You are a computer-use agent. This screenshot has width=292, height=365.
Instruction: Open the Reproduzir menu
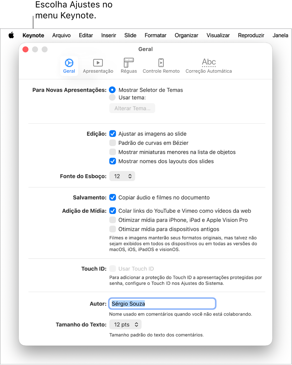(x=251, y=35)
